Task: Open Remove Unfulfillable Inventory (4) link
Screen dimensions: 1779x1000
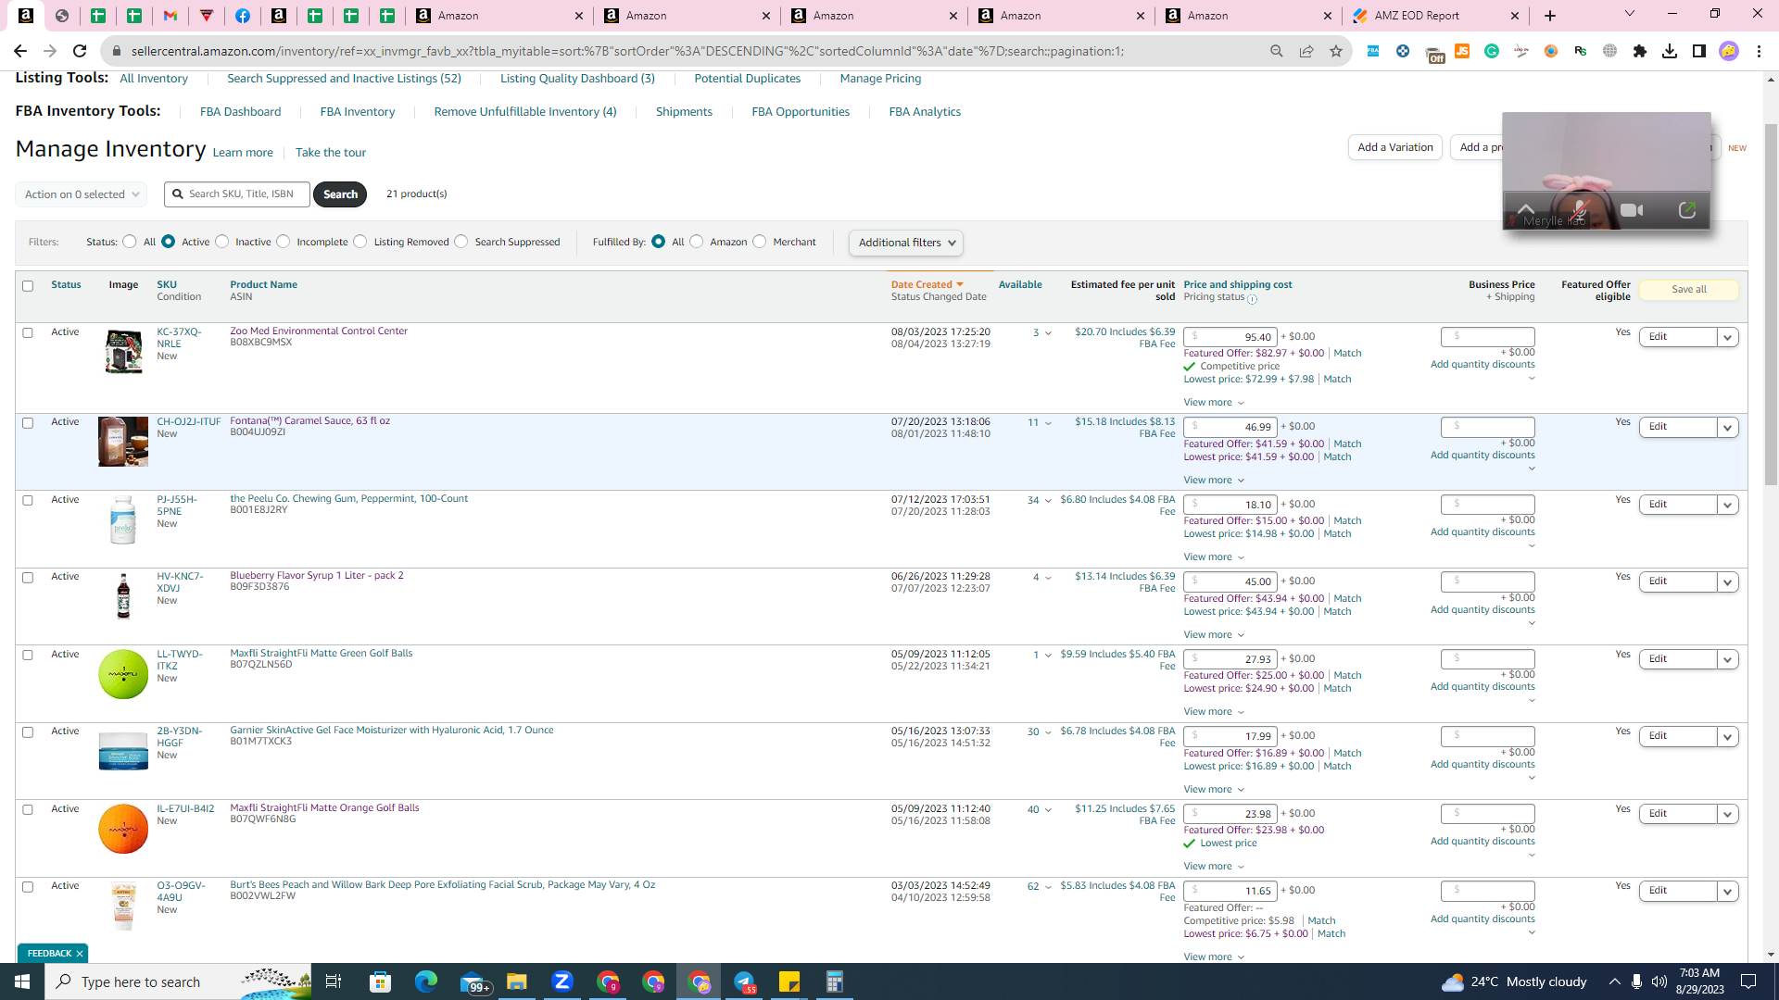Action: coord(525,112)
